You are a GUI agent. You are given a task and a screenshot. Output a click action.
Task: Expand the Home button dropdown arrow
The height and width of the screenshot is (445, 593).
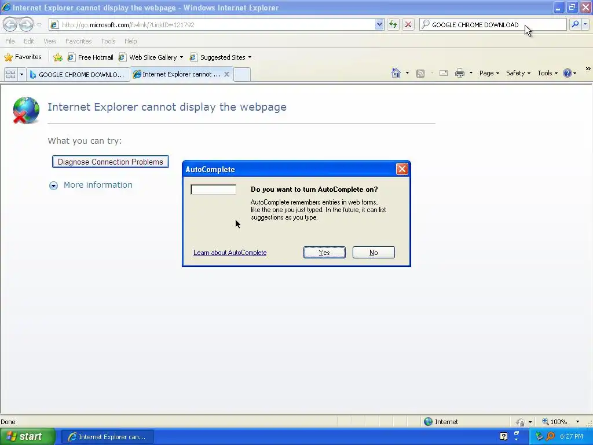click(x=407, y=73)
